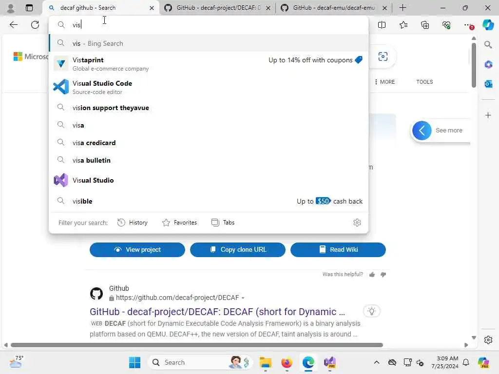Click the Read Wiki button

coord(338,250)
